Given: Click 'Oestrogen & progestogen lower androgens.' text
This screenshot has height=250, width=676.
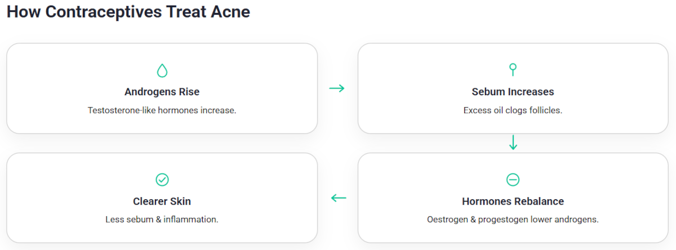Looking at the screenshot, I should click(513, 220).
